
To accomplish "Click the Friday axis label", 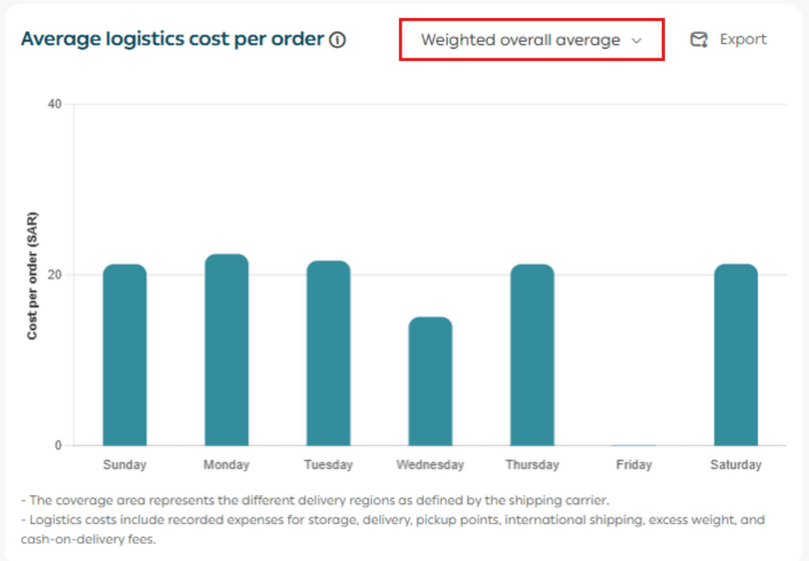I will [634, 465].
